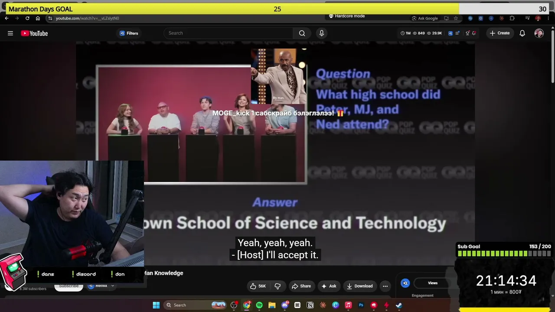This screenshot has height=312, width=555.
Task: Go to the YouTube home logo
Action: tap(34, 33)
